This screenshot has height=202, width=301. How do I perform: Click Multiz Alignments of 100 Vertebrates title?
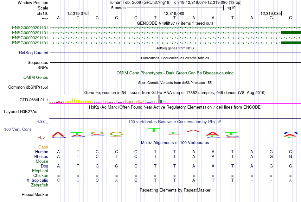coord(175,142)
